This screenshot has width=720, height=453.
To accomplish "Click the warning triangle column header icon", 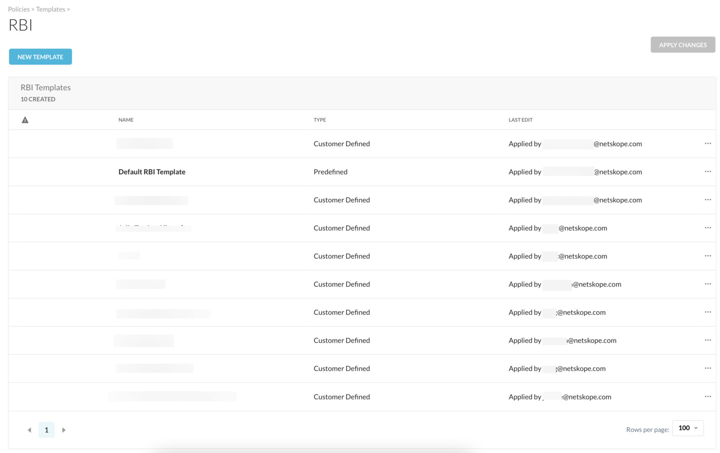I will click(x=25, y=120).
